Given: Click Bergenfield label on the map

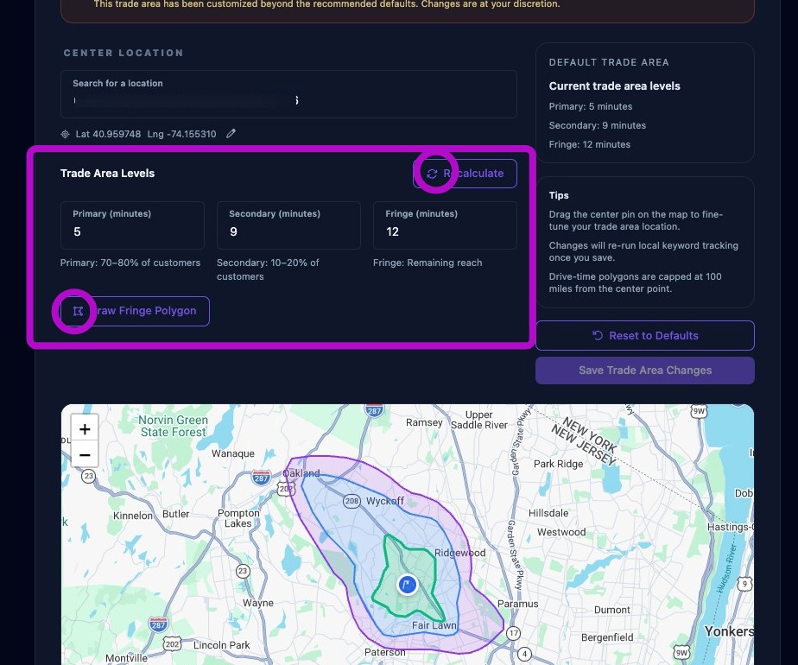Looking at the screenshot, I should (x=607, y=637).
